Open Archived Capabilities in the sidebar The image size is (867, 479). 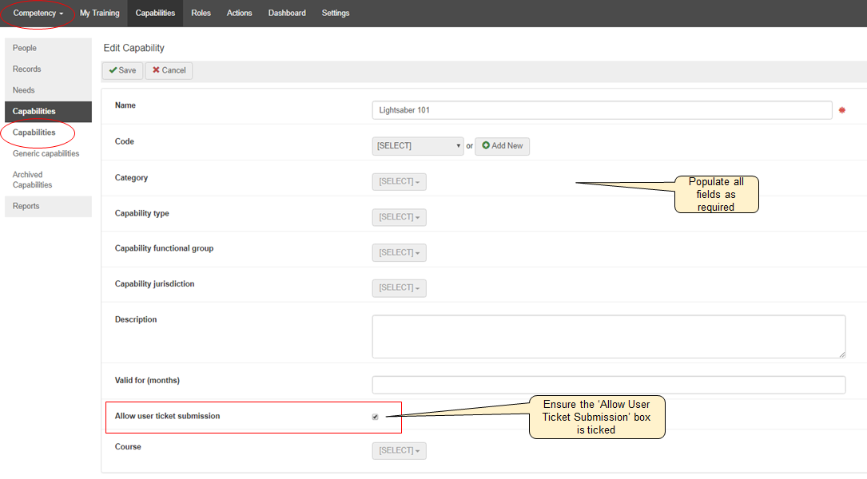point(33,180)
